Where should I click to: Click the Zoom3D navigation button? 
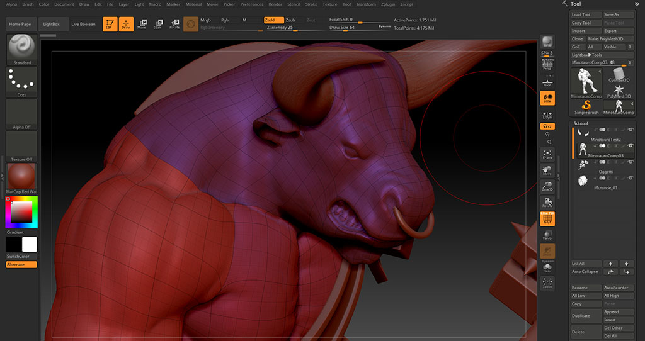pyautogui.click(x=547, y=186)
